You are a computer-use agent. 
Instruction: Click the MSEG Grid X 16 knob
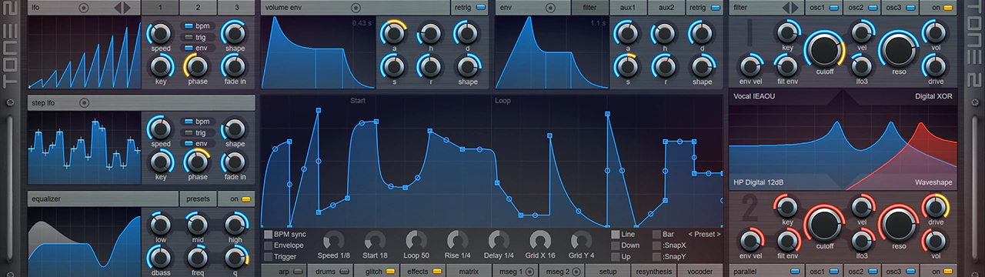pyautogui.click(x=539, y=240)
